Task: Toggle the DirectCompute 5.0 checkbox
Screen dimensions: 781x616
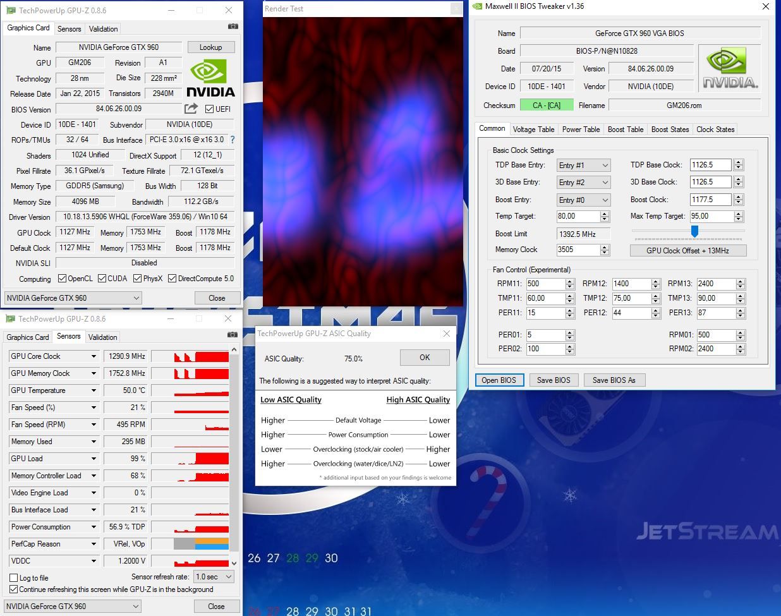Action: pos(172,278)
